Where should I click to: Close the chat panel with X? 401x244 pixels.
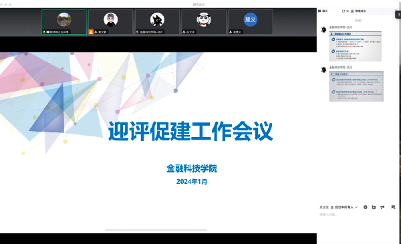348,11
